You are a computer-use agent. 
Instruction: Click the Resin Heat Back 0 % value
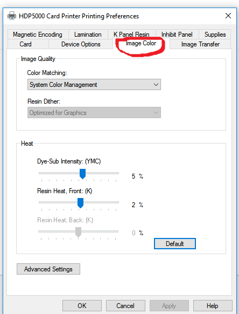click(x=137, y=233)
